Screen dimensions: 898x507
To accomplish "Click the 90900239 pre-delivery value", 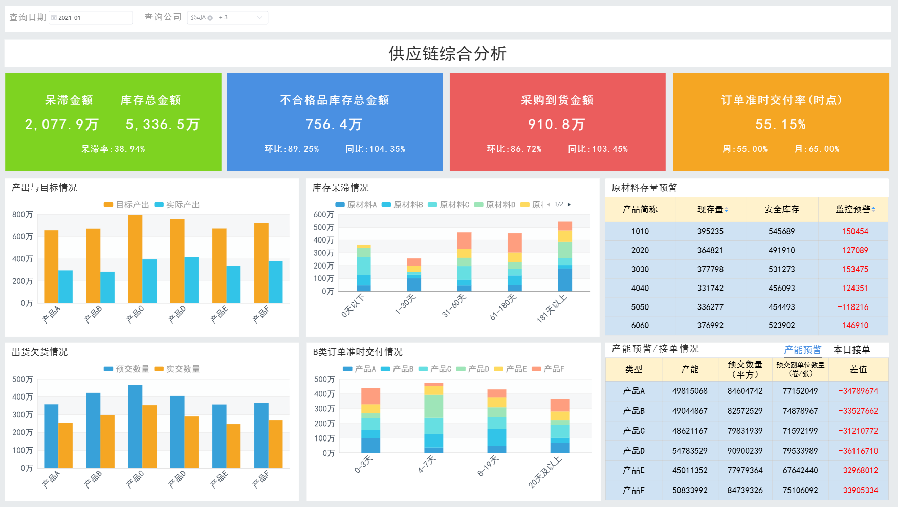I will click(x=745, y=451).
